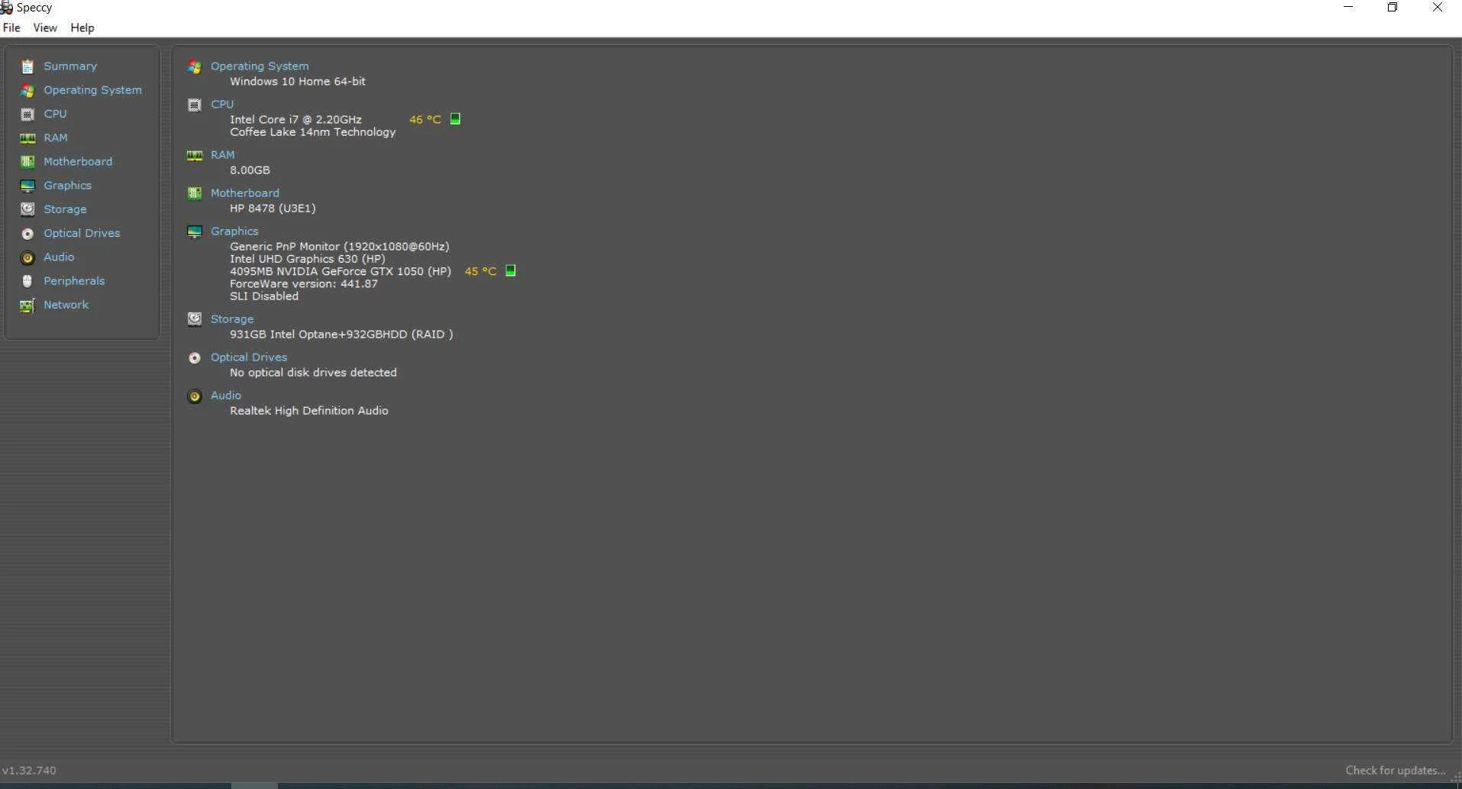Screen dimensions: 1462x789
Task: Click the memory icon beside RAM heading in summary
Action: coord(195,155)
